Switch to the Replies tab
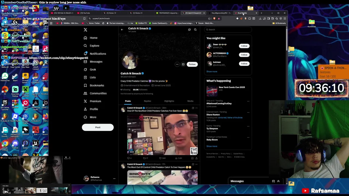 147,101
